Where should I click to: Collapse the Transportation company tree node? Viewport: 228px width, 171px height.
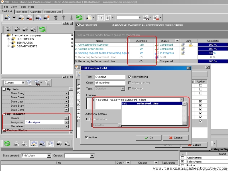(4, 35)
